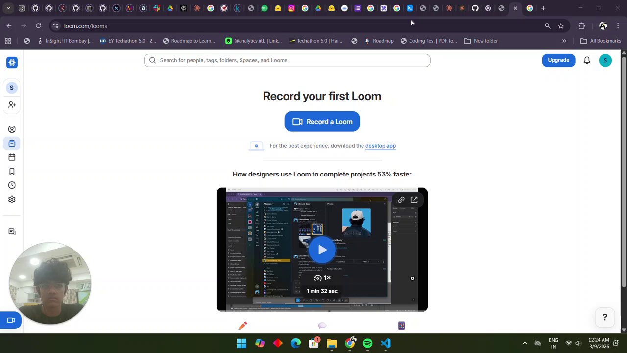Click the invite people icon in the sidebar

point(12,105)
